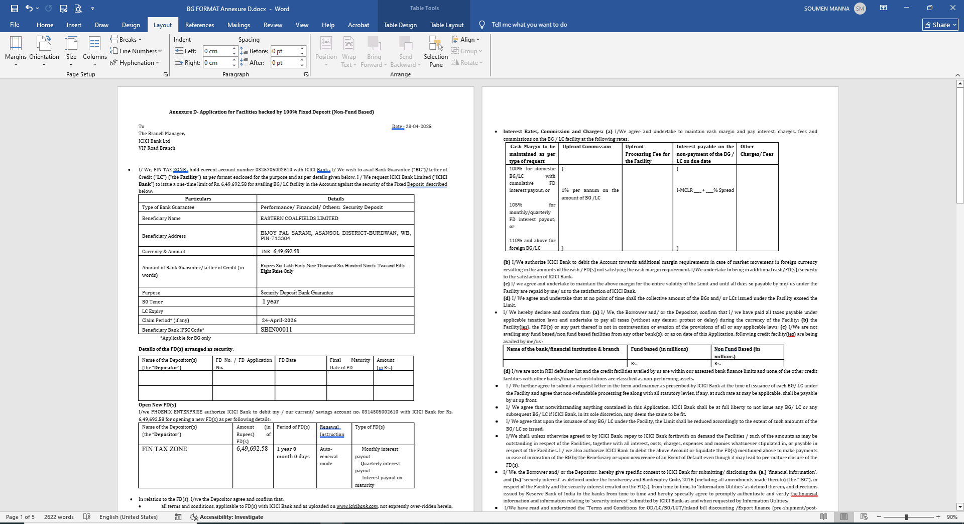Open the Margins menu

[x=16, y=51]
